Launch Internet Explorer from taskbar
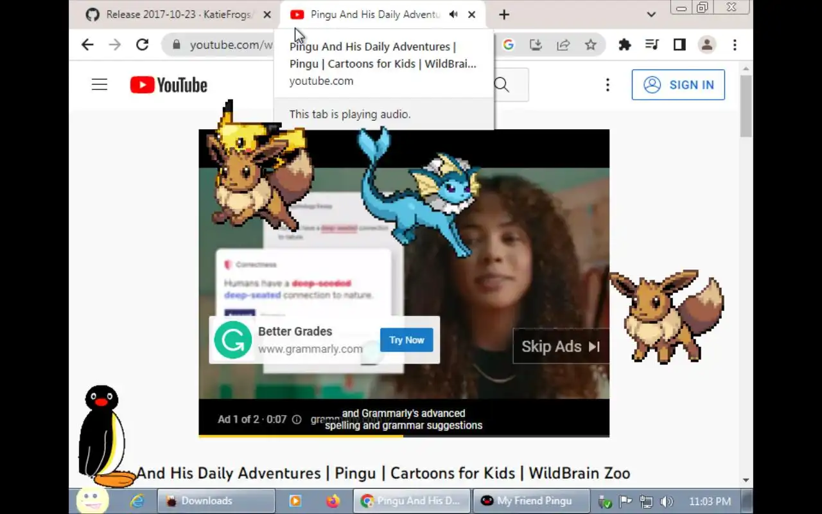 pos(137,501)
